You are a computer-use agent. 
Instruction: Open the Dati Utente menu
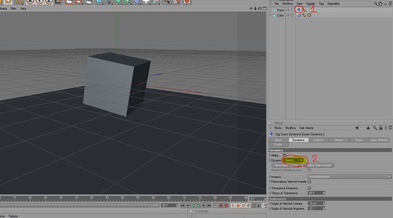(307, 128)
